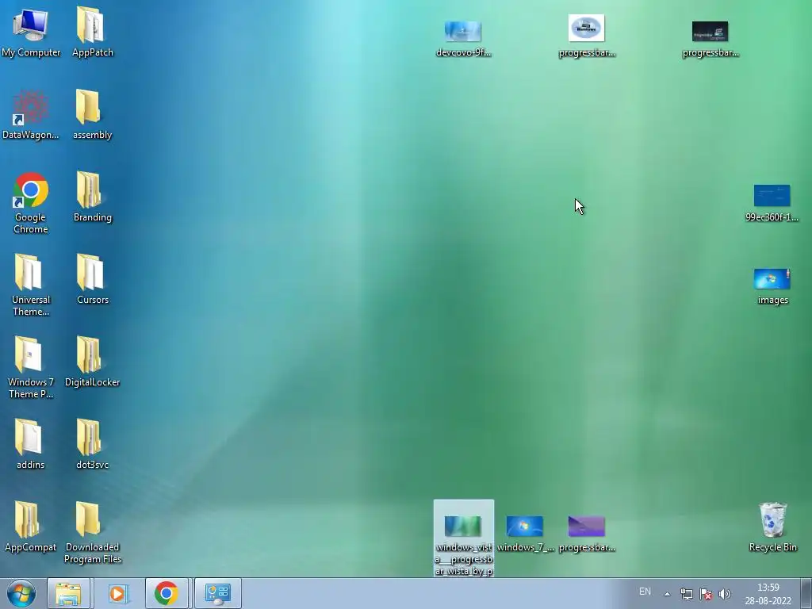The image size is (812, 609).
Task: Open the Windows Start menu
Action: pos(21,593)
